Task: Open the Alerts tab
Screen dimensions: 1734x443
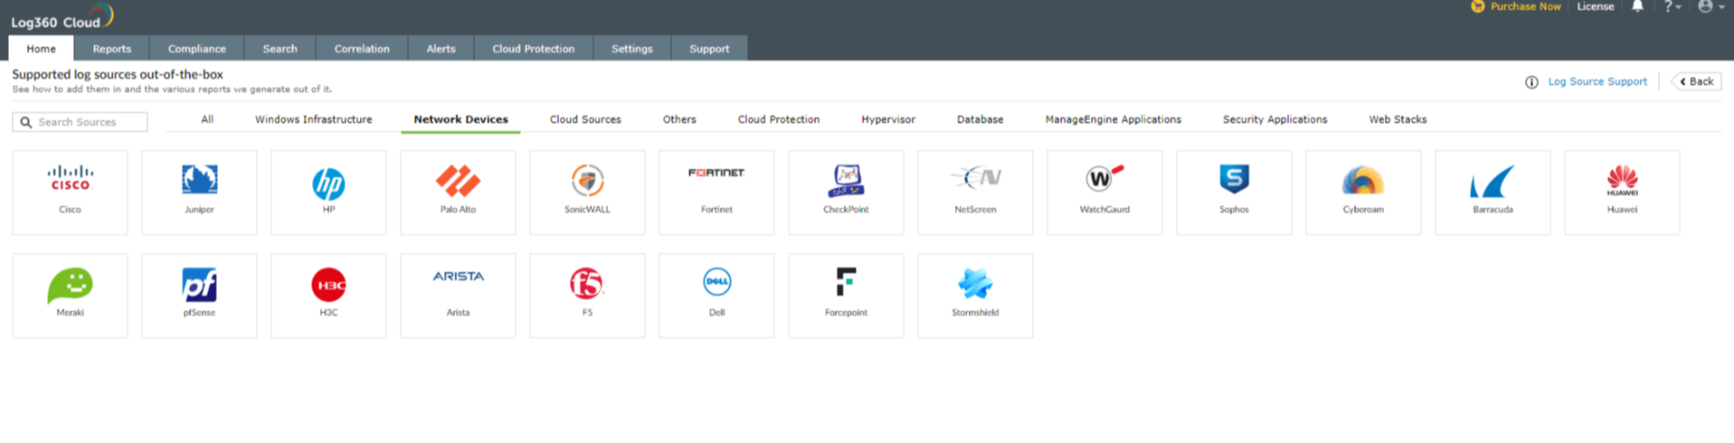Action: pos(441,49)
